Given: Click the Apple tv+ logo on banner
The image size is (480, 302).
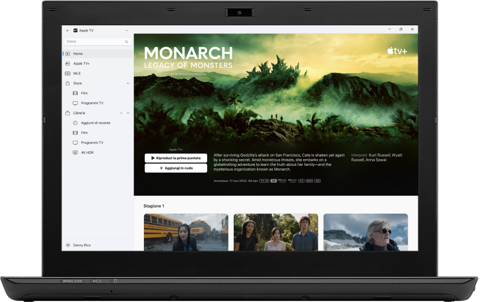Looking at the screenshot, I should click(397, 51).
